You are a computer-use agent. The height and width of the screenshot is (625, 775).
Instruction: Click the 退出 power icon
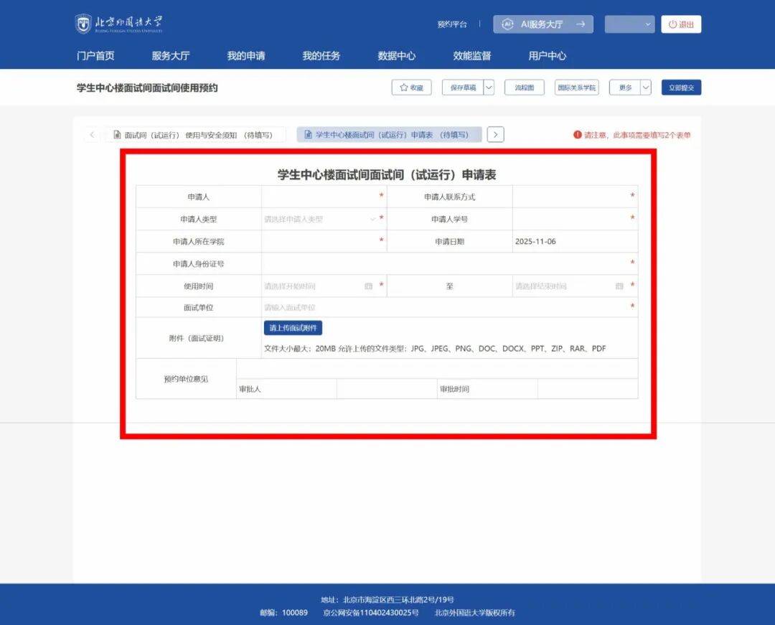click(x=672, y=24)
